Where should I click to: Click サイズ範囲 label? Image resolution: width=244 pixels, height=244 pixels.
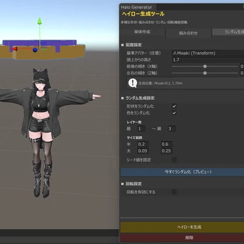tap(134, 138)
